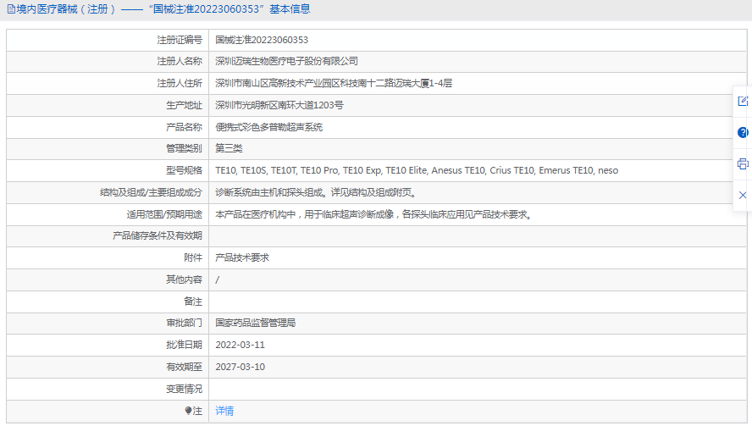Click the 结构及组成/主要组成成分 label
The image size is (752, 426).
click(151, 192)
